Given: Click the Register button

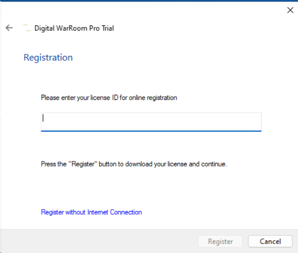Looking at the screenshot, I should pyautogui.click(x=220, y=241).
